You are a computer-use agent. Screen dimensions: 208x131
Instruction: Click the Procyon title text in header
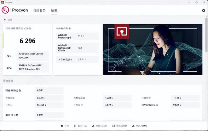coord(20,10)
